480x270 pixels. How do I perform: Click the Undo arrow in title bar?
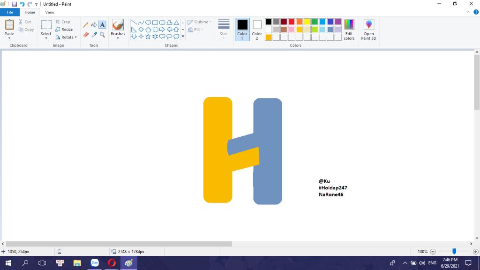pyautogui.click(x=22, y=4)
